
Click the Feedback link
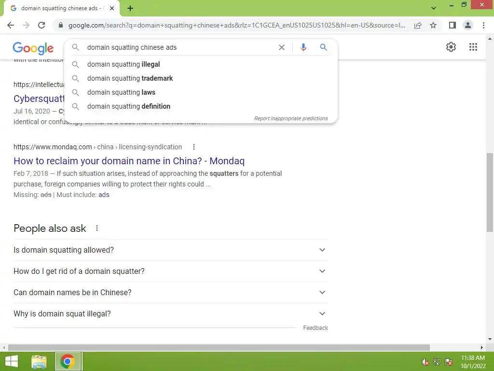click(316, 328)
